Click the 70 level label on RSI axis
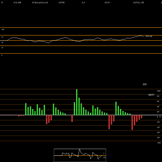Viewport: 162px width, 162px height. 2,37
